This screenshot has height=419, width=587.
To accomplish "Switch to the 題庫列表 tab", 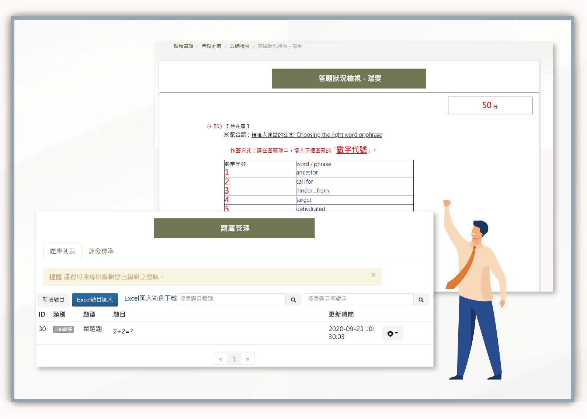I will click(62, 251).
